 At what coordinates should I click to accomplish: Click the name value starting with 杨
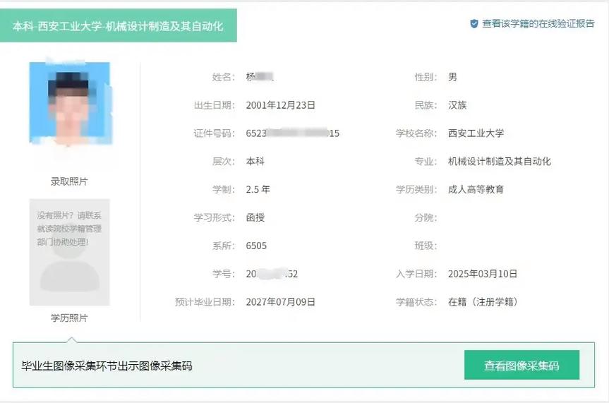tap(260, 77)
